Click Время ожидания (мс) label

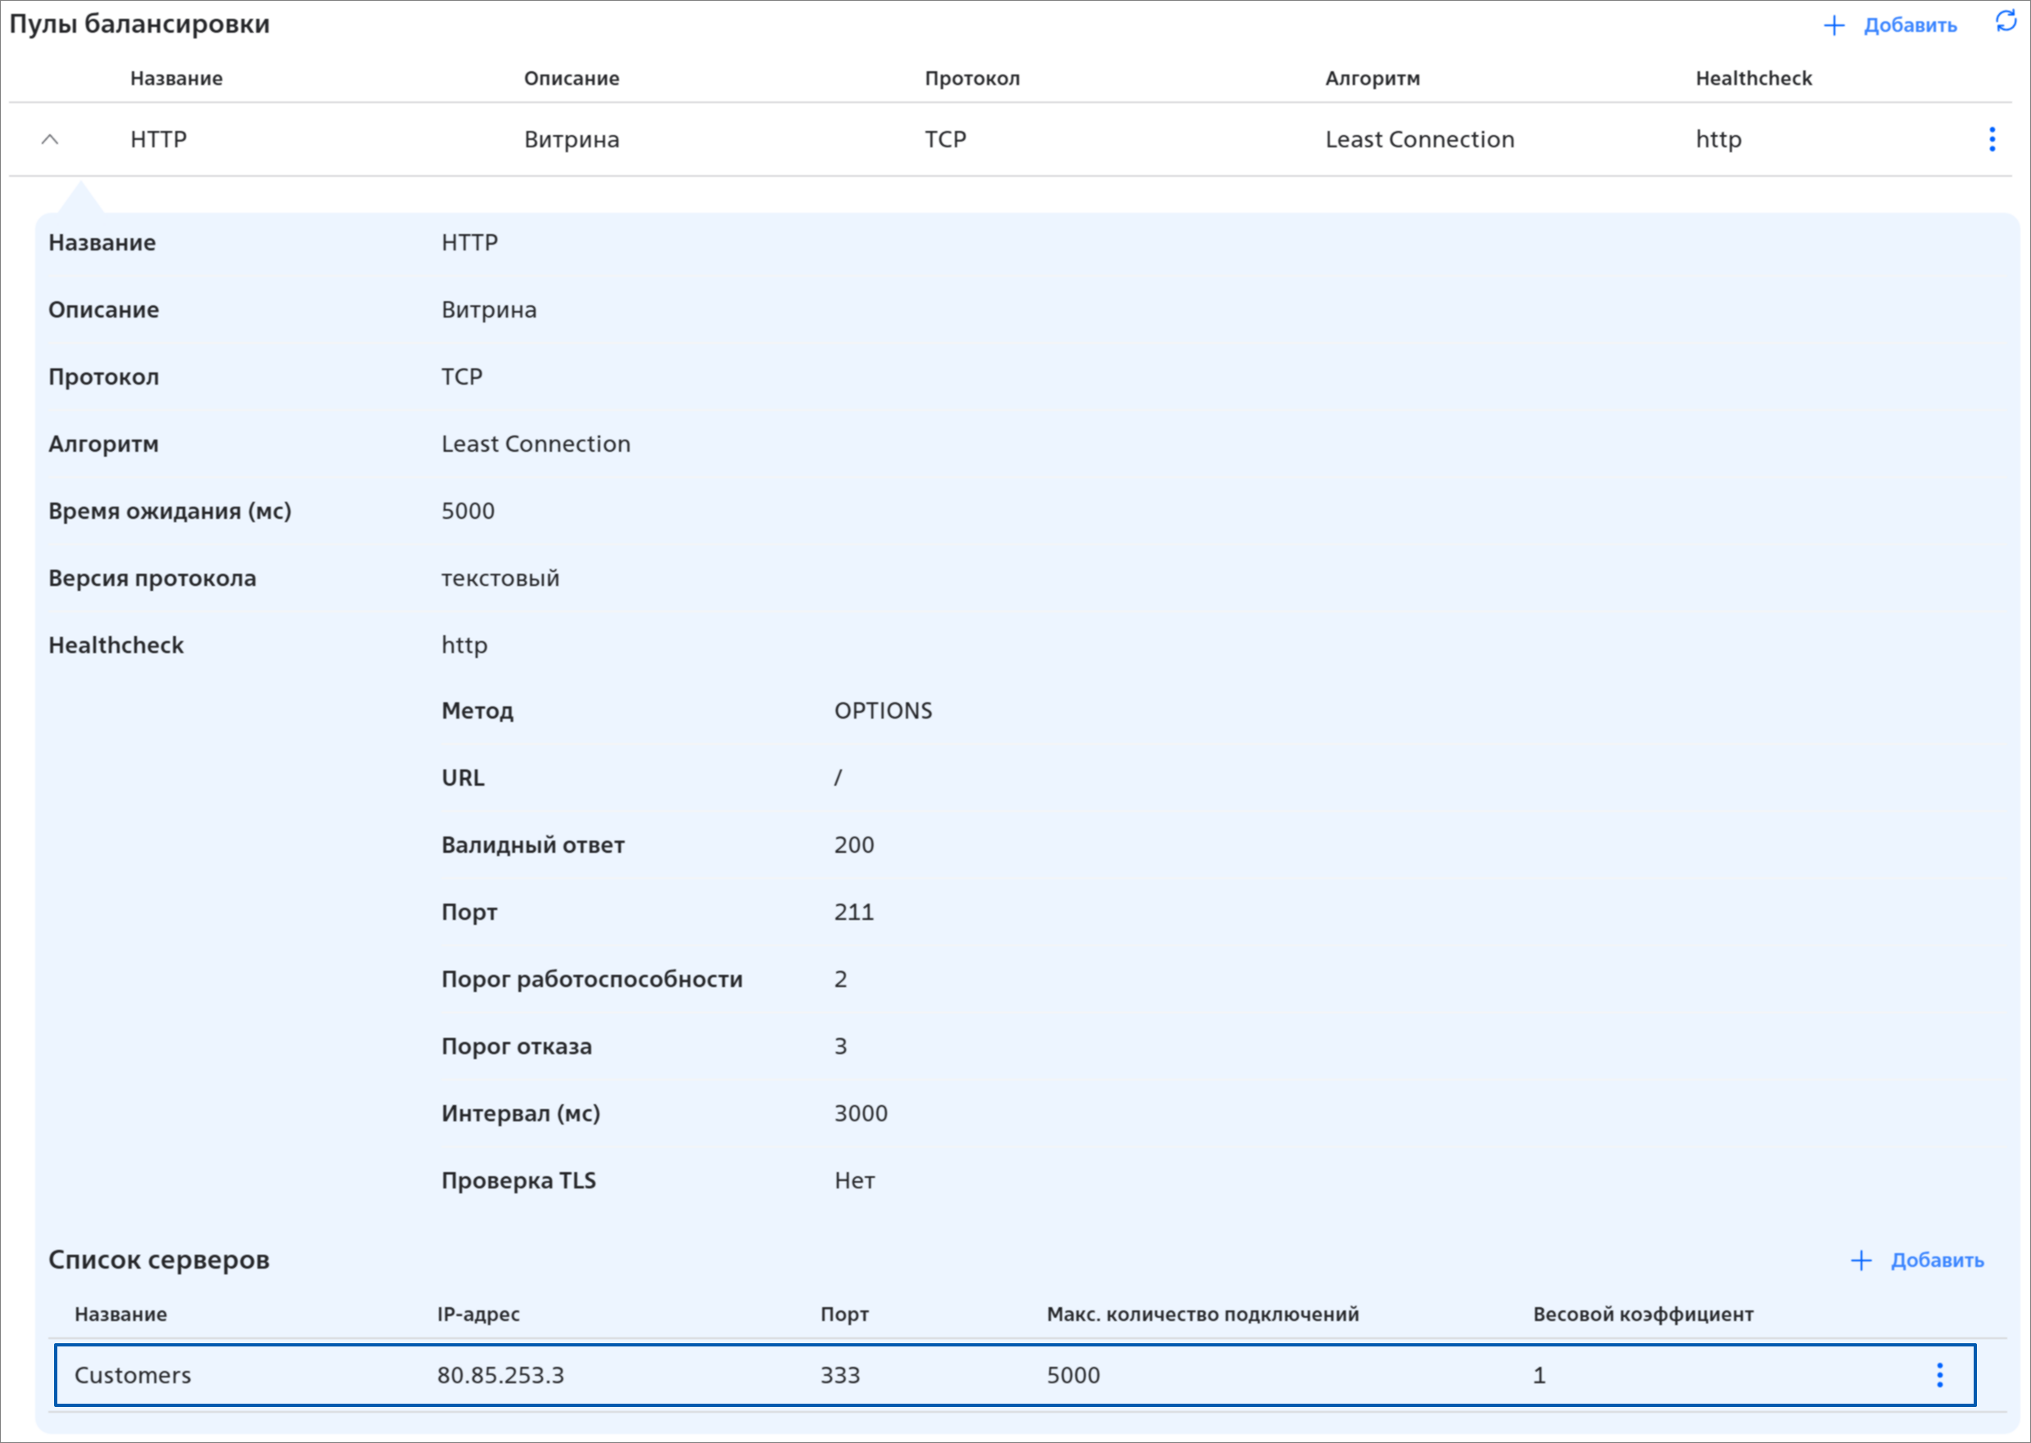pos(170,511)
